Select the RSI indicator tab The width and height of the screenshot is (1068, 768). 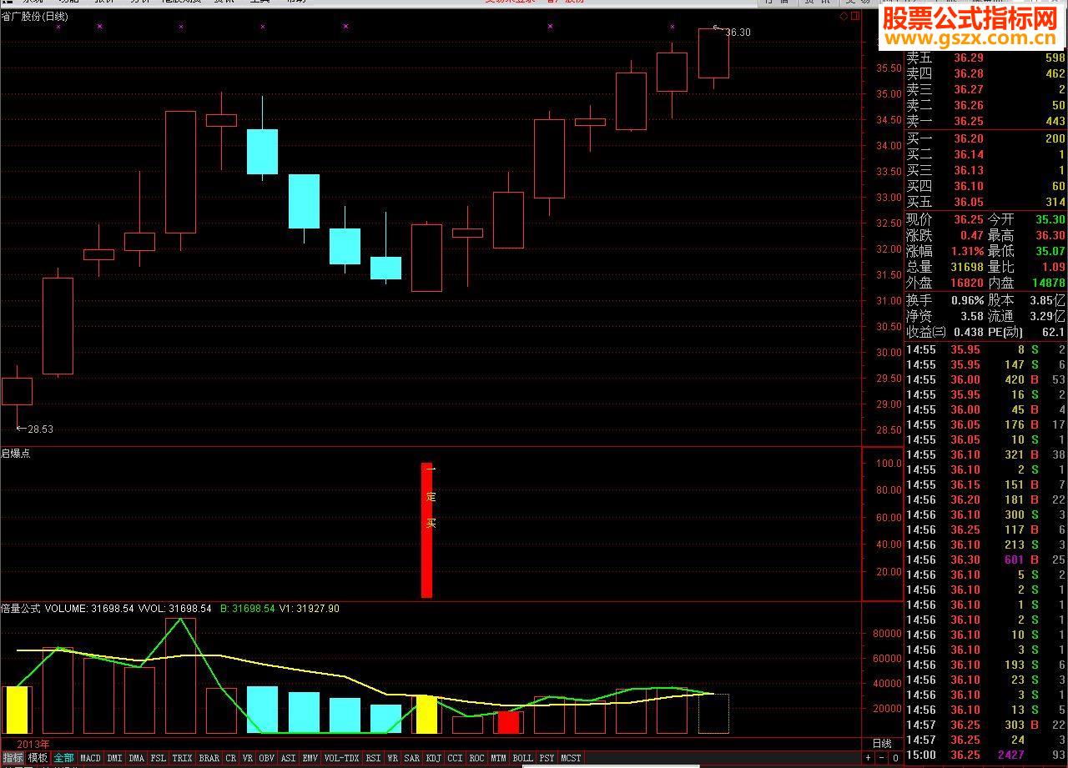(x=373, y=758)
